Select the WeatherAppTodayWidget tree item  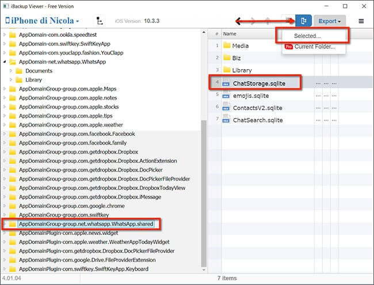(94, 242)
